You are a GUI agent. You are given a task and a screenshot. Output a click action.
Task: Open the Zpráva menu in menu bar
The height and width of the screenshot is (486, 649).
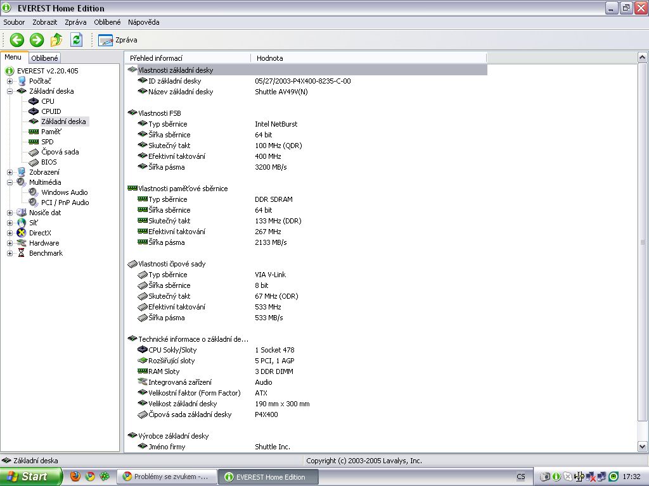(x=75, y=22)
